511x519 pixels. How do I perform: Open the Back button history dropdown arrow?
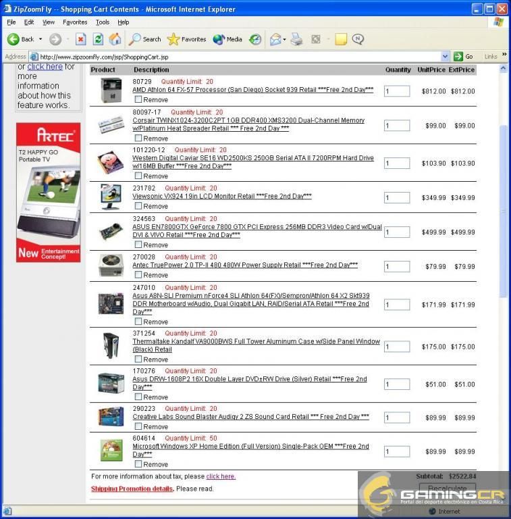(x=41, y=39)
